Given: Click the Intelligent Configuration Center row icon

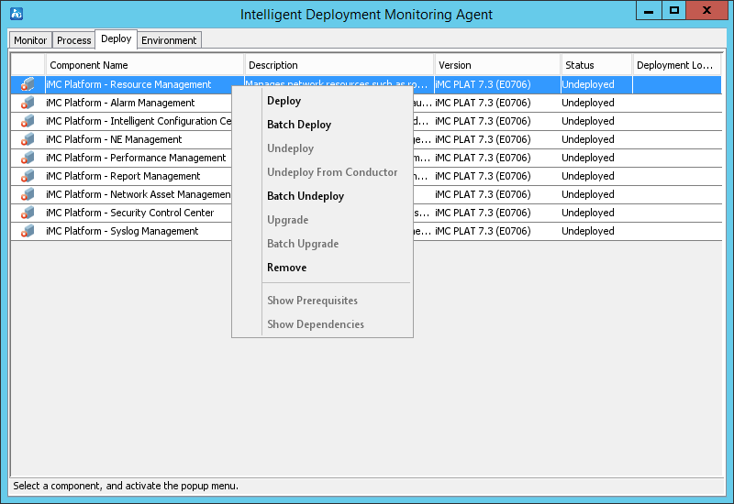Looking at the screenshot, I should coord(28,121).
